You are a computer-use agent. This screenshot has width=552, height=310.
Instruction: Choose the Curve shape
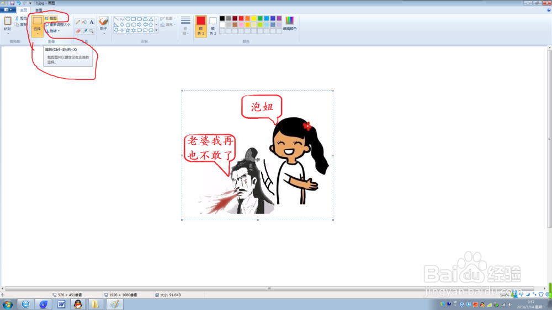pos(122,19)
